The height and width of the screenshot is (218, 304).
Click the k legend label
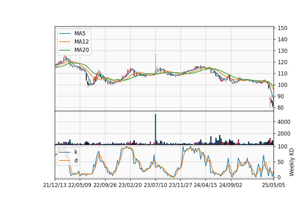[x=76, y=152]
